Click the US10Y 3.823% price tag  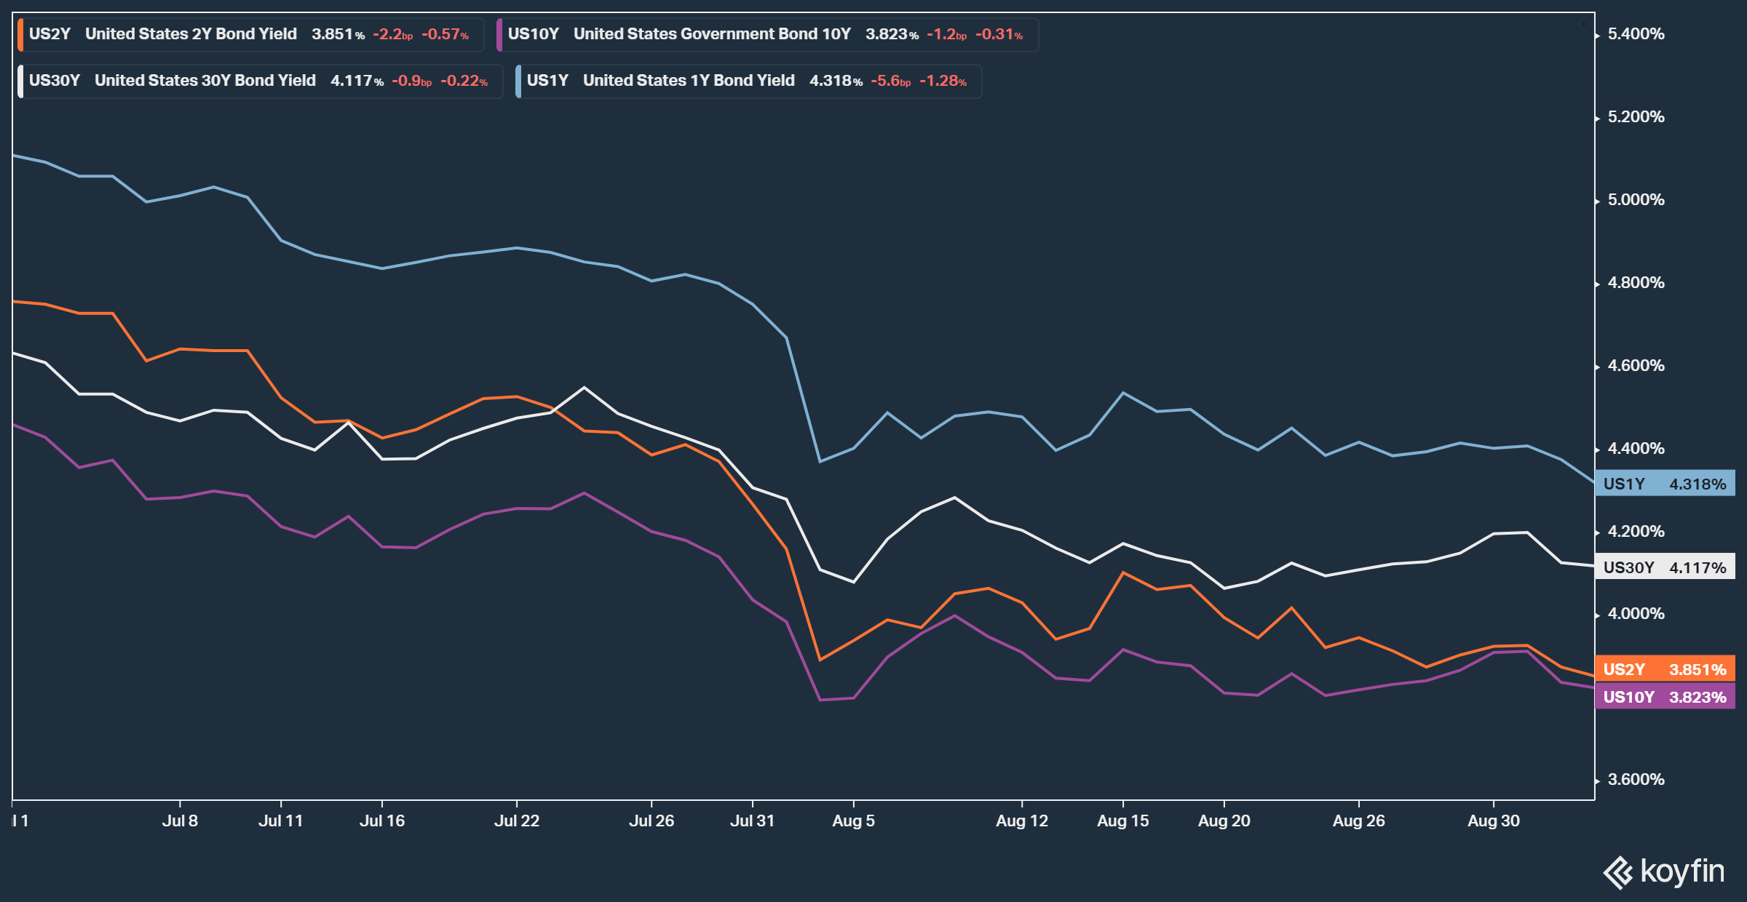[x=1664, y=697]
